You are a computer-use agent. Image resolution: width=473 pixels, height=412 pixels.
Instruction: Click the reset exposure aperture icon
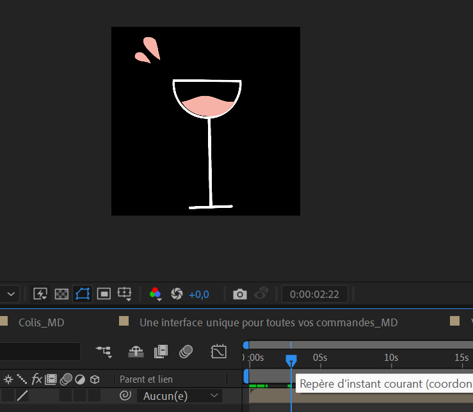click(177, 294)
